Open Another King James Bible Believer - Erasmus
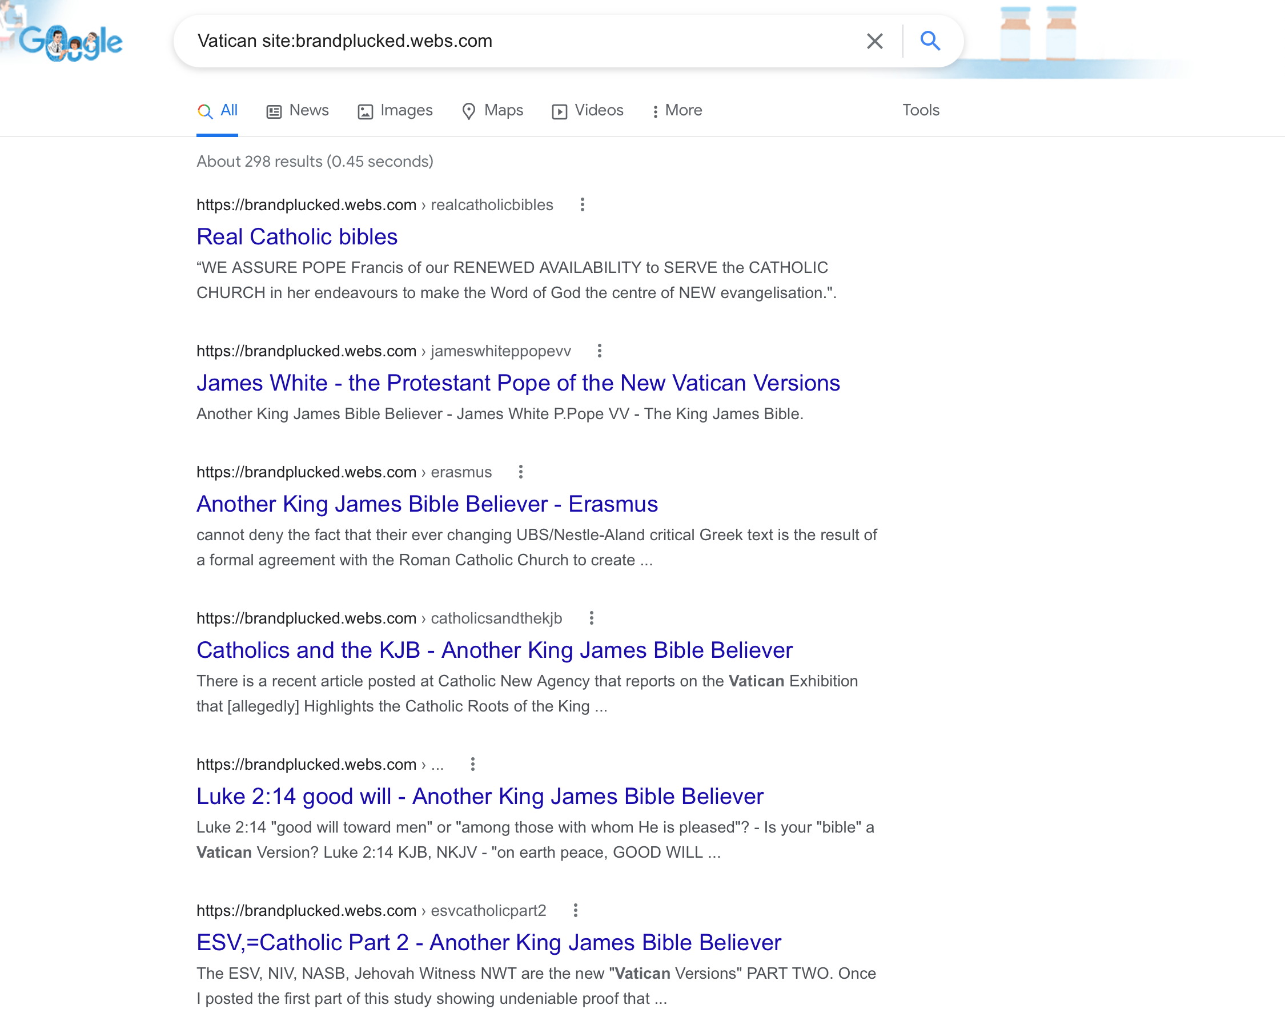The height and width of the screenshot is (1025, 1285). click(x=427, y=504)
